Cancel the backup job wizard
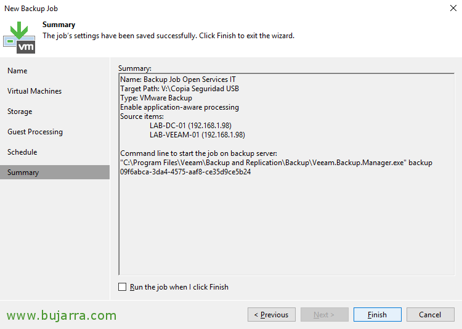 point(431,315)
